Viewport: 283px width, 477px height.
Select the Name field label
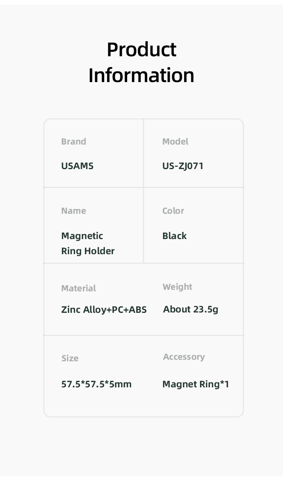point(74,211)
